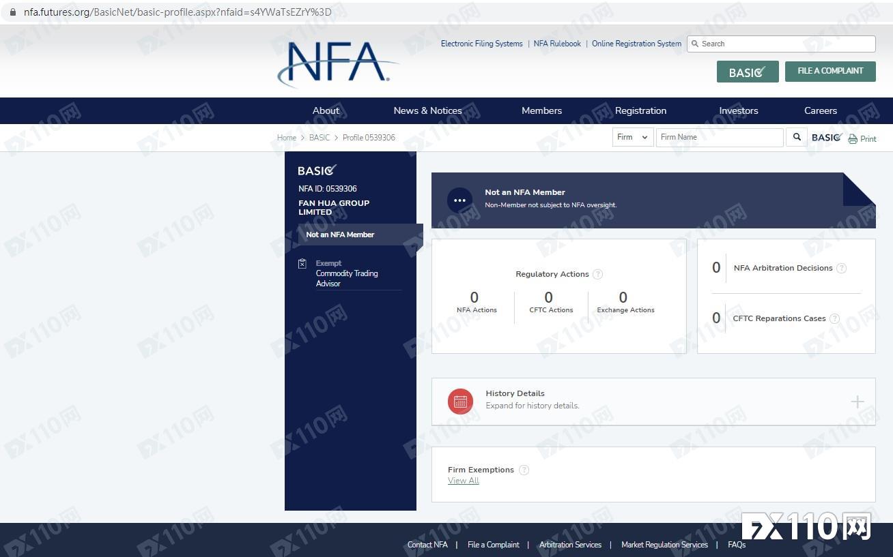Click File a Complaint footer link
This screenshot has height=557, width=893.
tap(494, 545)
